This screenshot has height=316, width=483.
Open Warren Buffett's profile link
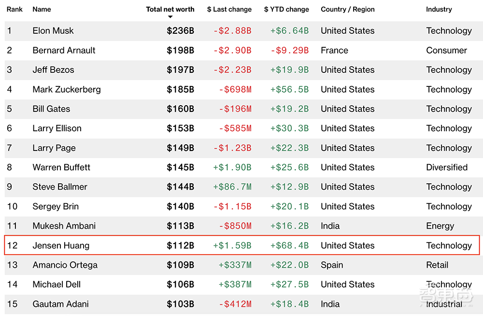point(61,167)
